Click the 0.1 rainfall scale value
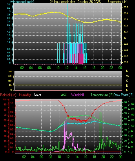135x161 pixels. tap(12, 147)
